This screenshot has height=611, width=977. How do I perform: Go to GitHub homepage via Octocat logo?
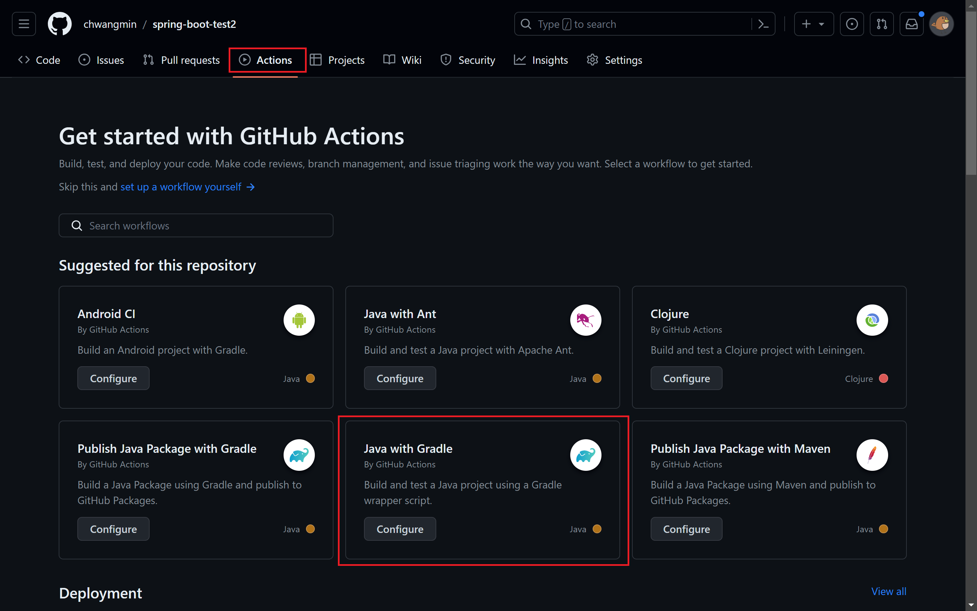[x=60, y=24]
